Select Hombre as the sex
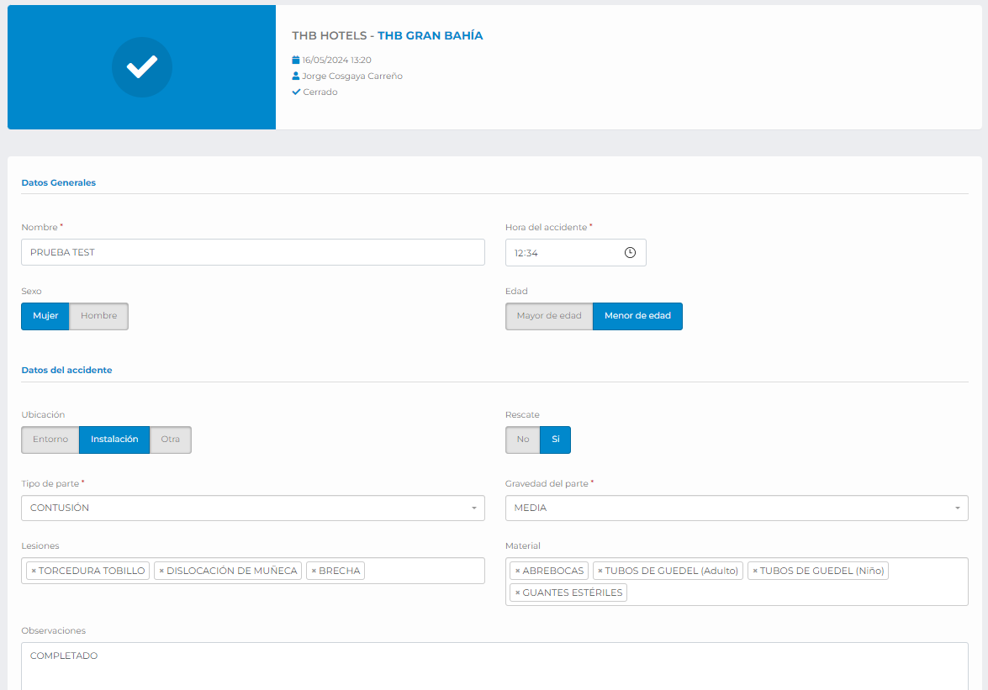 point(98,316)
